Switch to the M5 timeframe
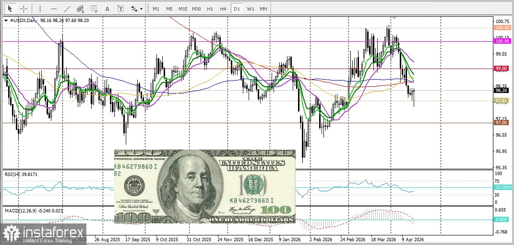 (x=169, y=9)
